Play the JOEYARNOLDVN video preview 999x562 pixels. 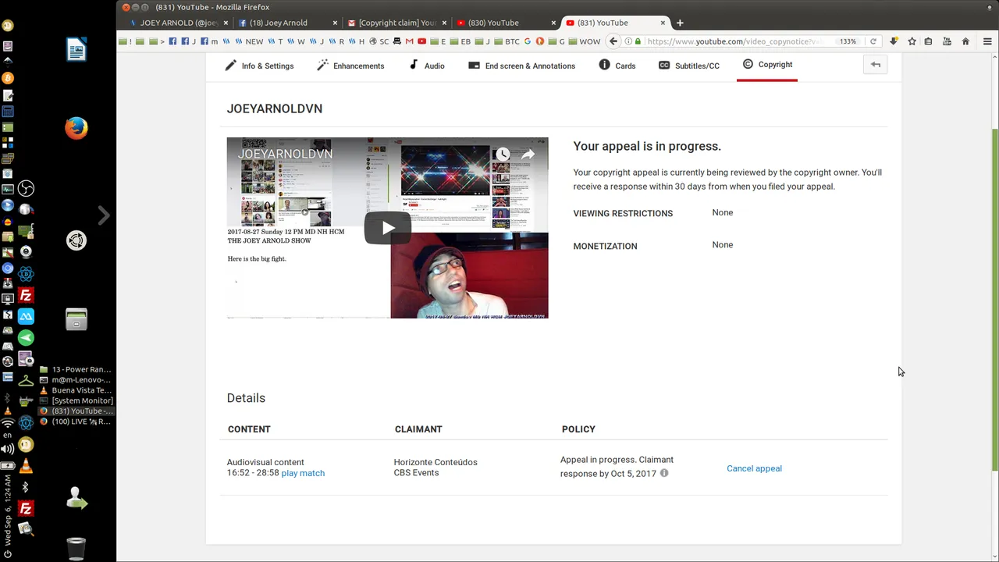pos(387,228)
